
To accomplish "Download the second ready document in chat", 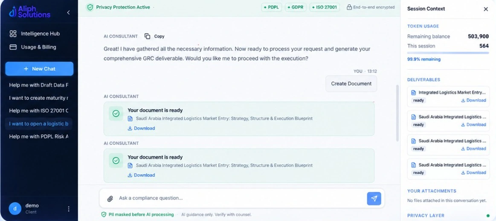I will [x=141, y=175].
